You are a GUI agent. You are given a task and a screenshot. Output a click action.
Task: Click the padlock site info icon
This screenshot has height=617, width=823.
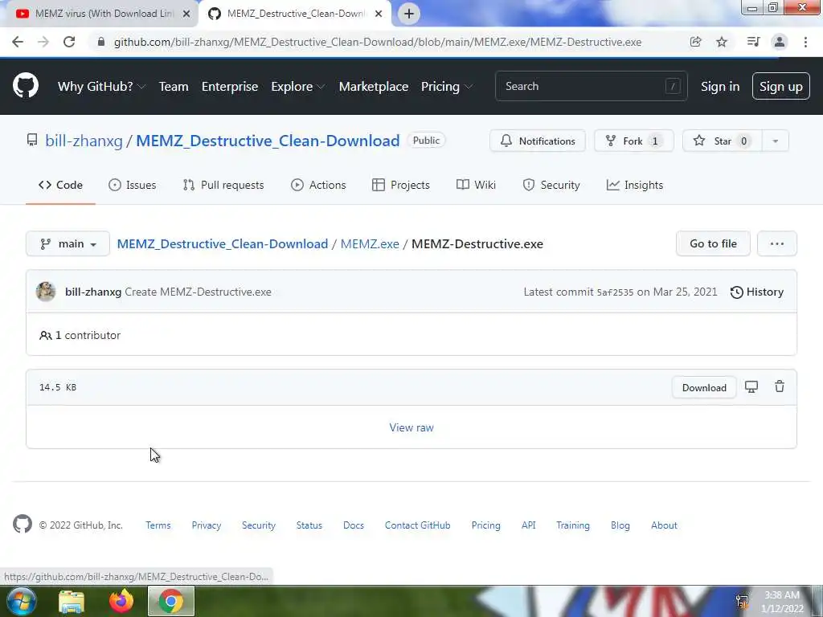(x=101, y=42)
